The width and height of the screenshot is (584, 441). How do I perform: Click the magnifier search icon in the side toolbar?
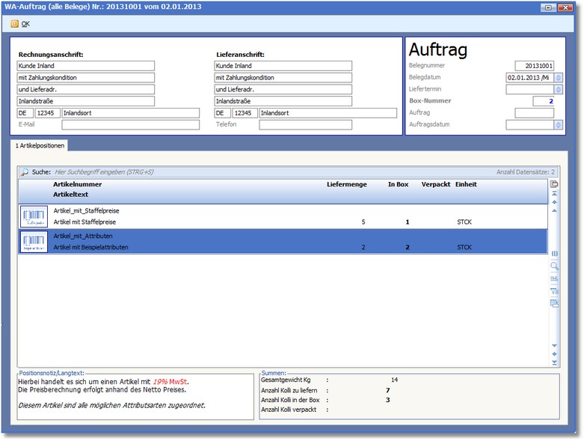[554, 266]
